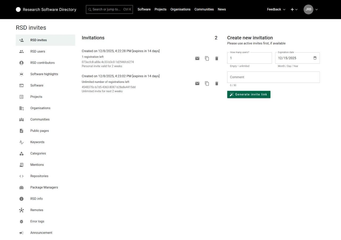Send the unlimited invite by email
The height and width of the screenshot is (240, 341).
coord(197,83)
